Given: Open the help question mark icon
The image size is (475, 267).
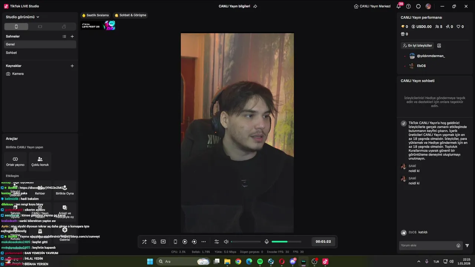Looking at the screenshot, I should pyautogui.click(x=409, y=6).
